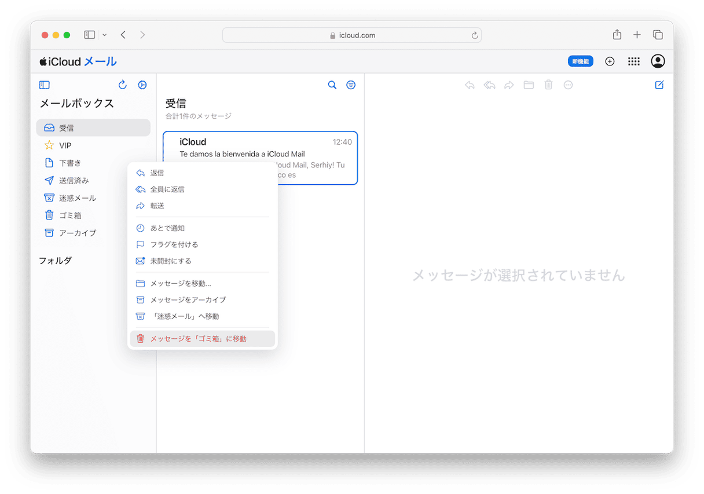The width and height of the screenshot is (704, 494).
Task: Choose メッセージを「ゴミ箱」に移動 from context menu
Action: coord(202,339)
